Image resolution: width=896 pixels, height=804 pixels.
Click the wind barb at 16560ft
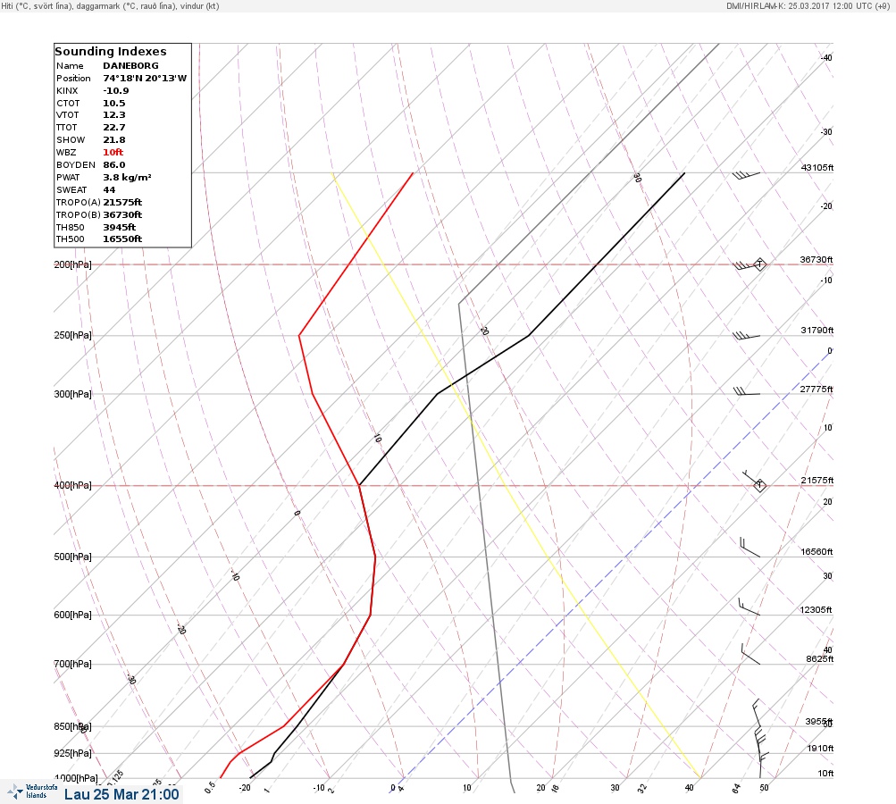[x=749, y=548]
